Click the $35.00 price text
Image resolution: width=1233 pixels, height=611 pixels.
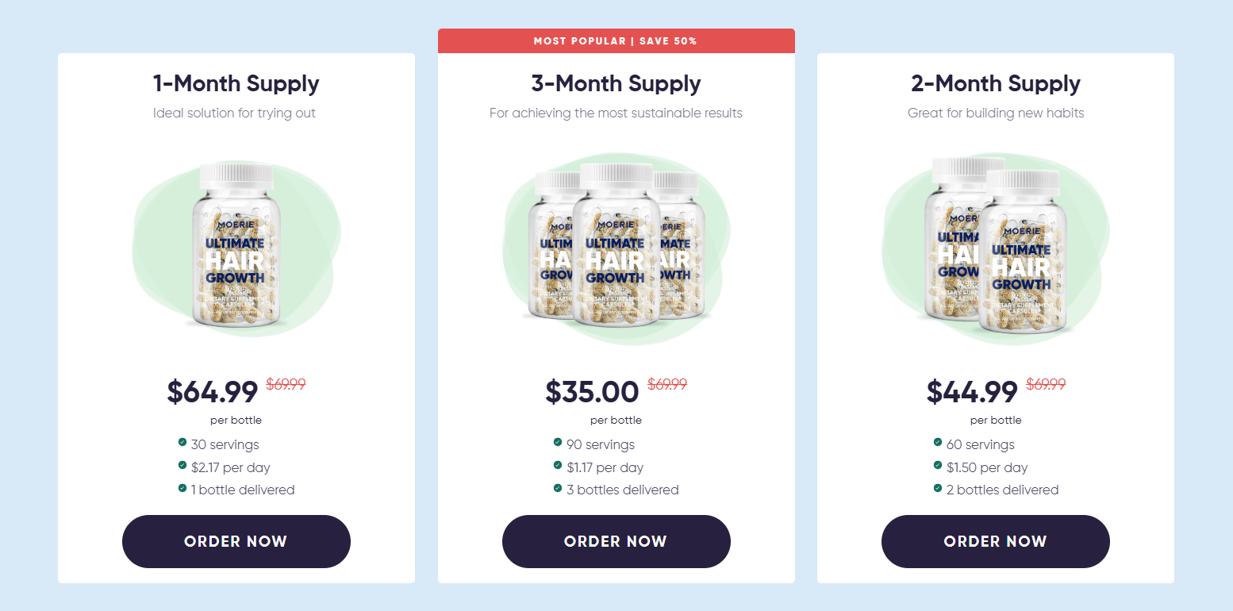[592, 392]
